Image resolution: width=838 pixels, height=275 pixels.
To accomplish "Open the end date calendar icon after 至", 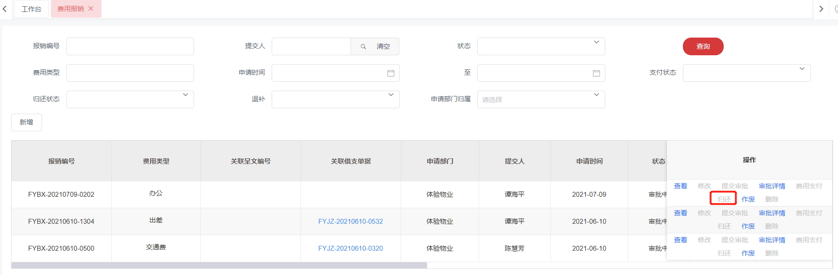I will [596, 73].
